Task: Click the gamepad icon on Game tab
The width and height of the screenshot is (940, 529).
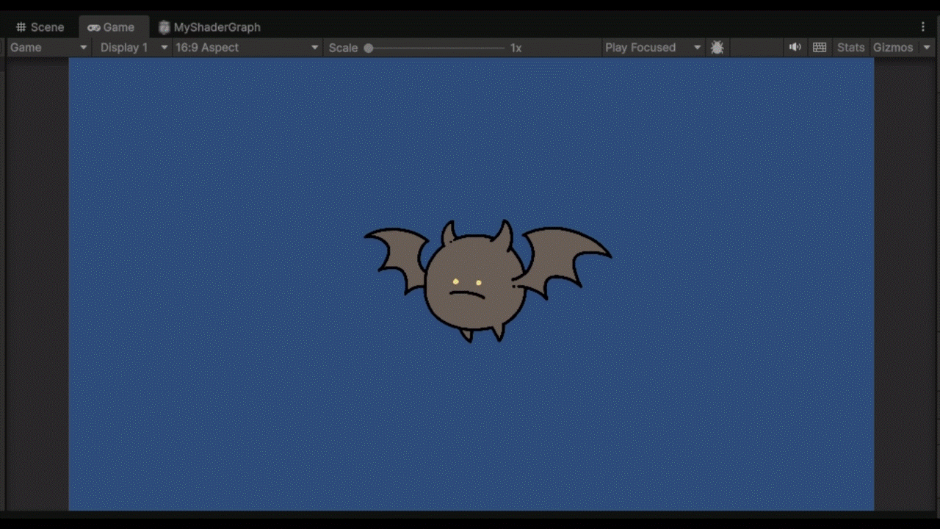Action: pyautogui.click(x=93, y=27)
